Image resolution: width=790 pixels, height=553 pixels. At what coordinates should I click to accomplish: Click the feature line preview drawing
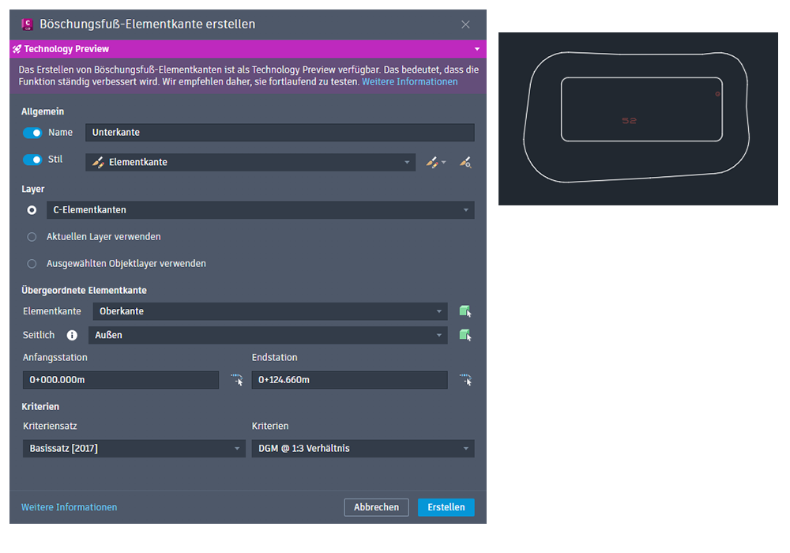tap(638, 118)
